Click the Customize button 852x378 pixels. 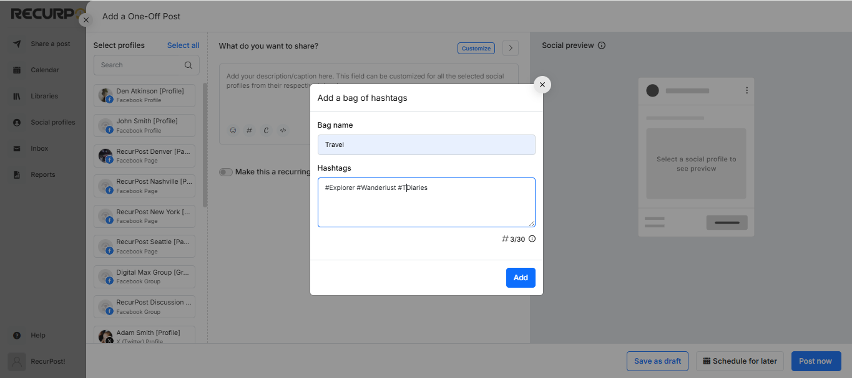[476, 48]
